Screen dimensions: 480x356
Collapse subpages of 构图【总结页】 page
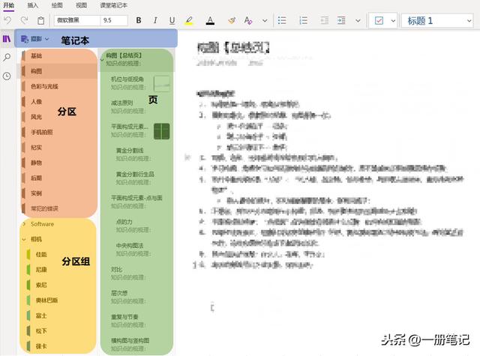[x=102, y=59]
